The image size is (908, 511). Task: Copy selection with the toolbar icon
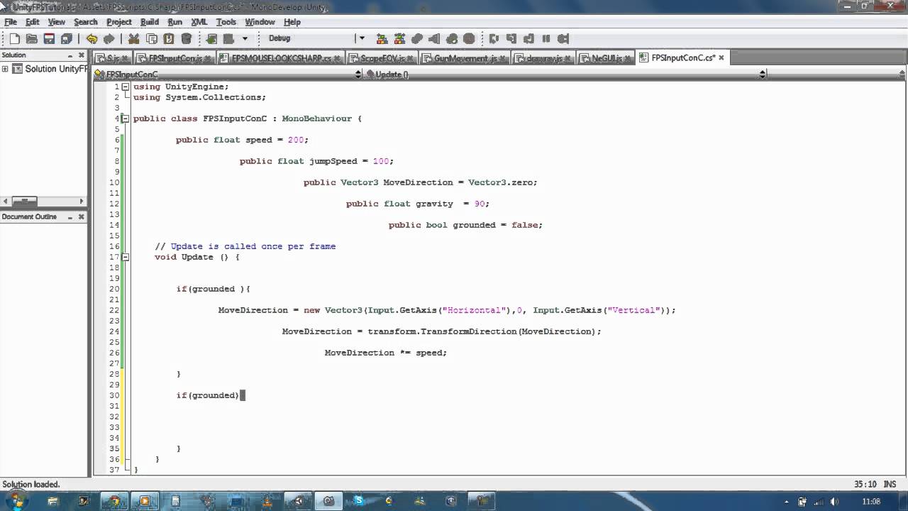pos(152,38)
